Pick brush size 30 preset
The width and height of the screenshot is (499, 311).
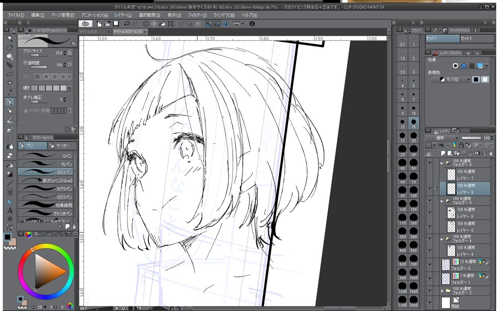point(413,150)
